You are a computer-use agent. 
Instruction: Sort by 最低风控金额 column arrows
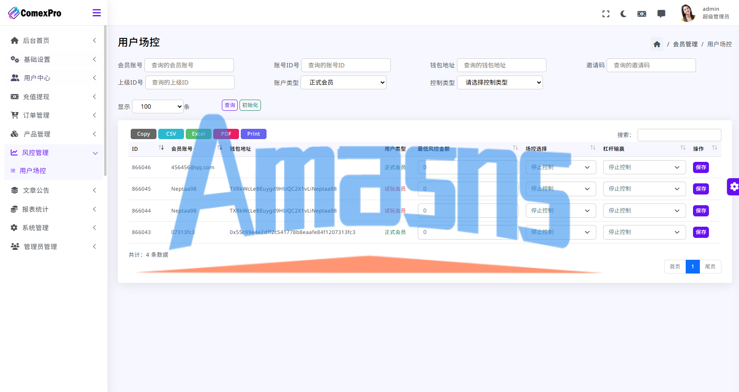coord(515,148)
